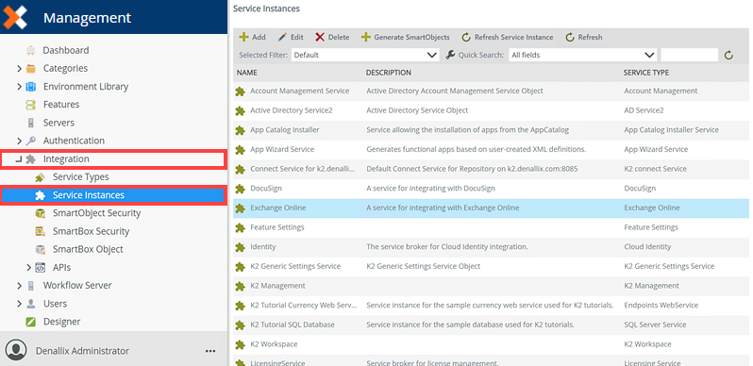Screen dimensions: 753x366
Task: Click the plain Refresh toolbar button
Action: (583, 37)
